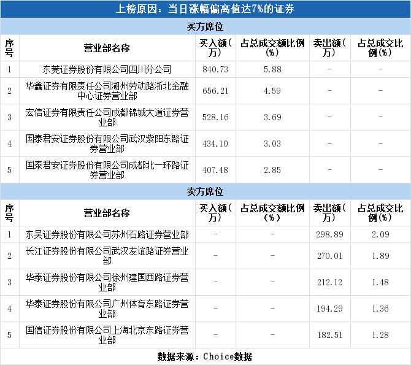Click 长江证券 武汉友谊路 branch name
The height and width of the screenshot is (365, 411).
coord(107,256)
